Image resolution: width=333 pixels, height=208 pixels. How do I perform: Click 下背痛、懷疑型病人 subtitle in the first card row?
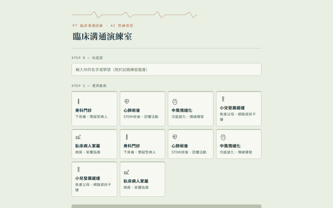point(92,116)
